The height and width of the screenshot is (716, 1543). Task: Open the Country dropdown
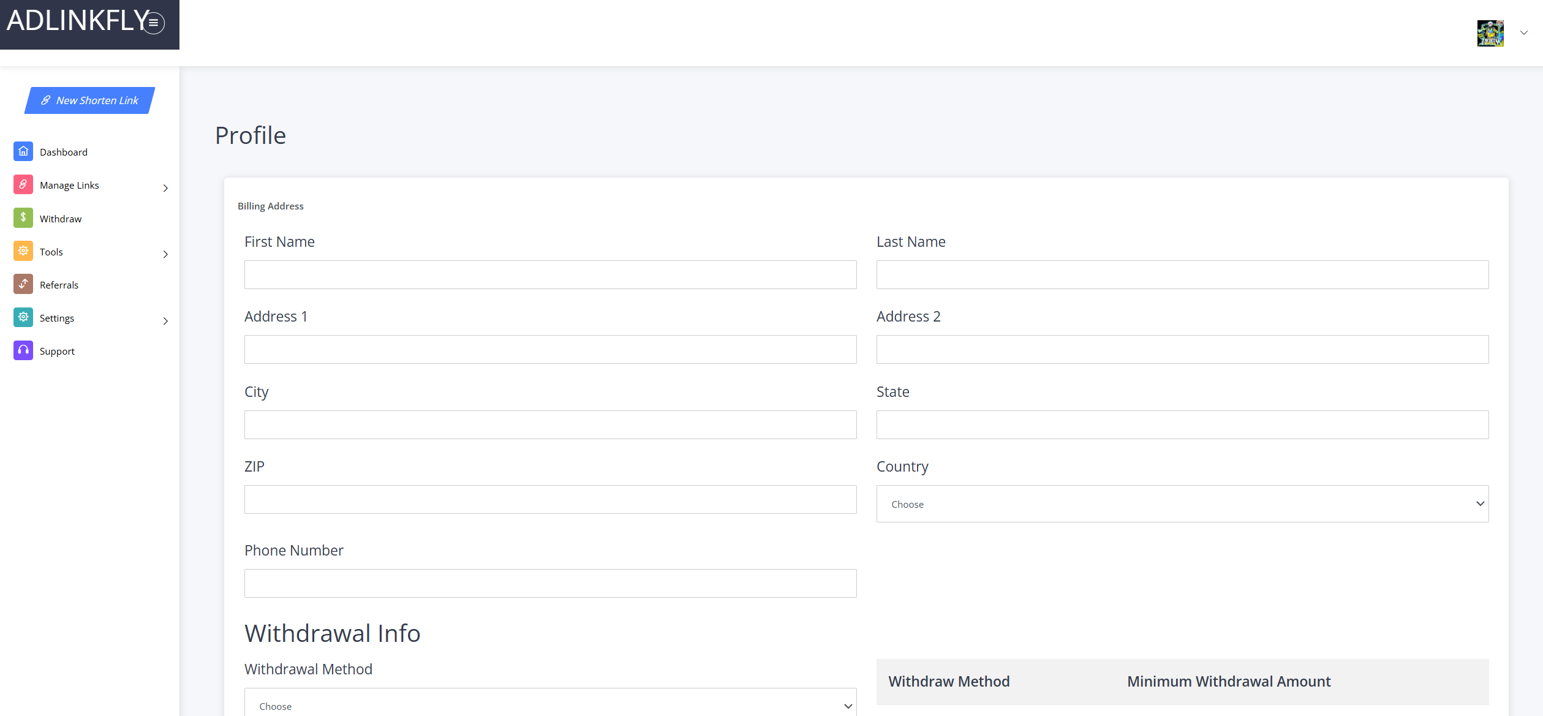tap(1182, 504)
